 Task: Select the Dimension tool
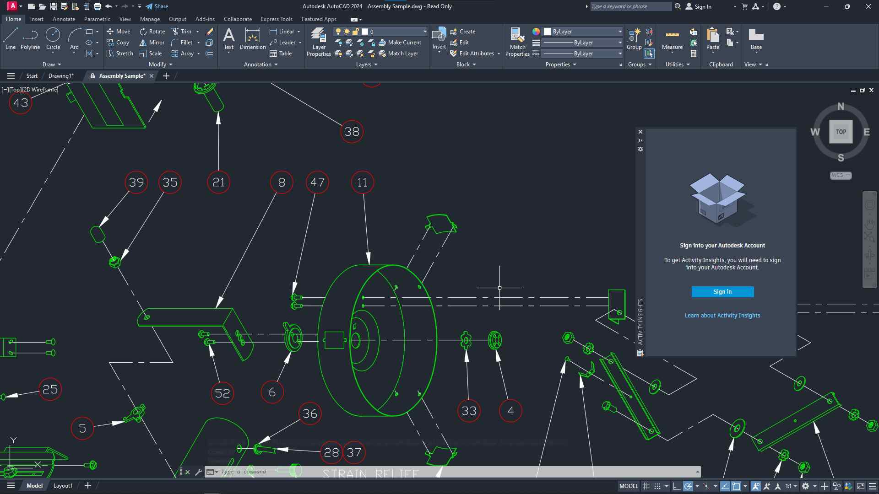pyautogui.click(x=253, y=38)
